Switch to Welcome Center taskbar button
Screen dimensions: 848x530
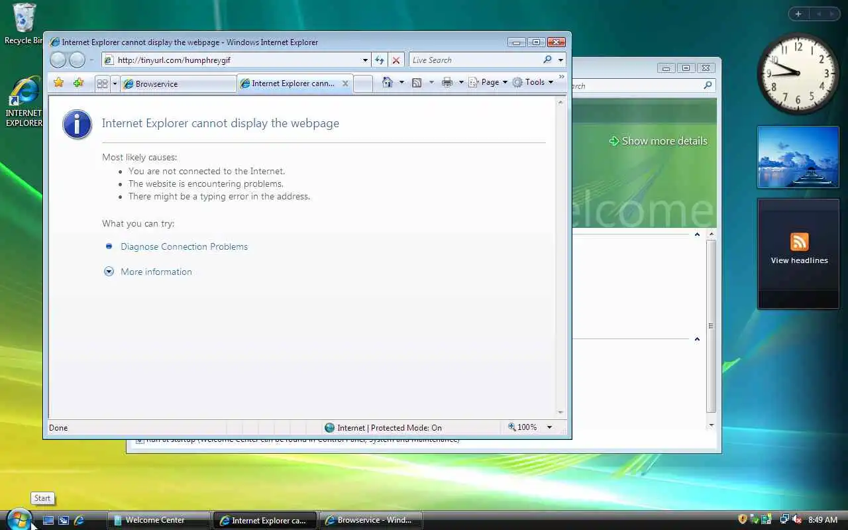point(159,520)
